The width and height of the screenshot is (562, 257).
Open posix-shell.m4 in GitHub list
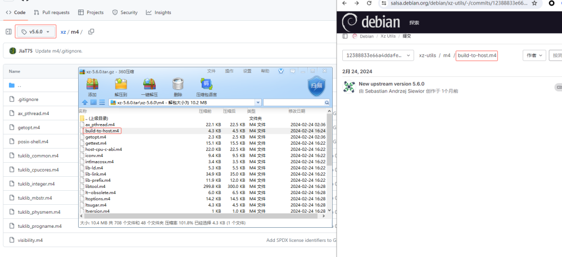tap(33, 141)
